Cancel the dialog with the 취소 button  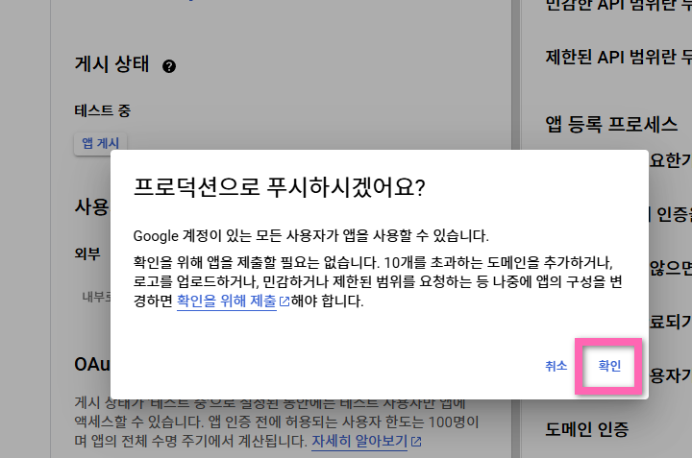pyautogui.click(x=556, y=366)
